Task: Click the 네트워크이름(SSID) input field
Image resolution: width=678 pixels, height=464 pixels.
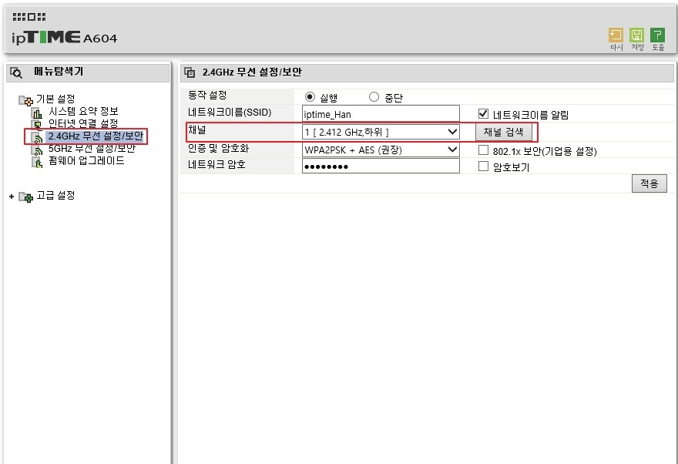Action: (381, 114)
